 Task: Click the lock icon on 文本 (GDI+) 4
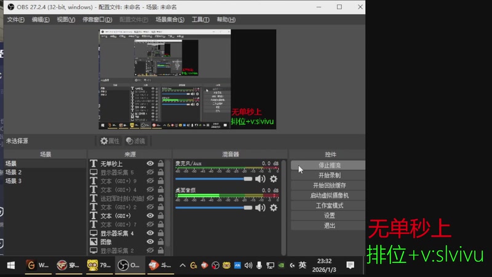click(161, 190)
